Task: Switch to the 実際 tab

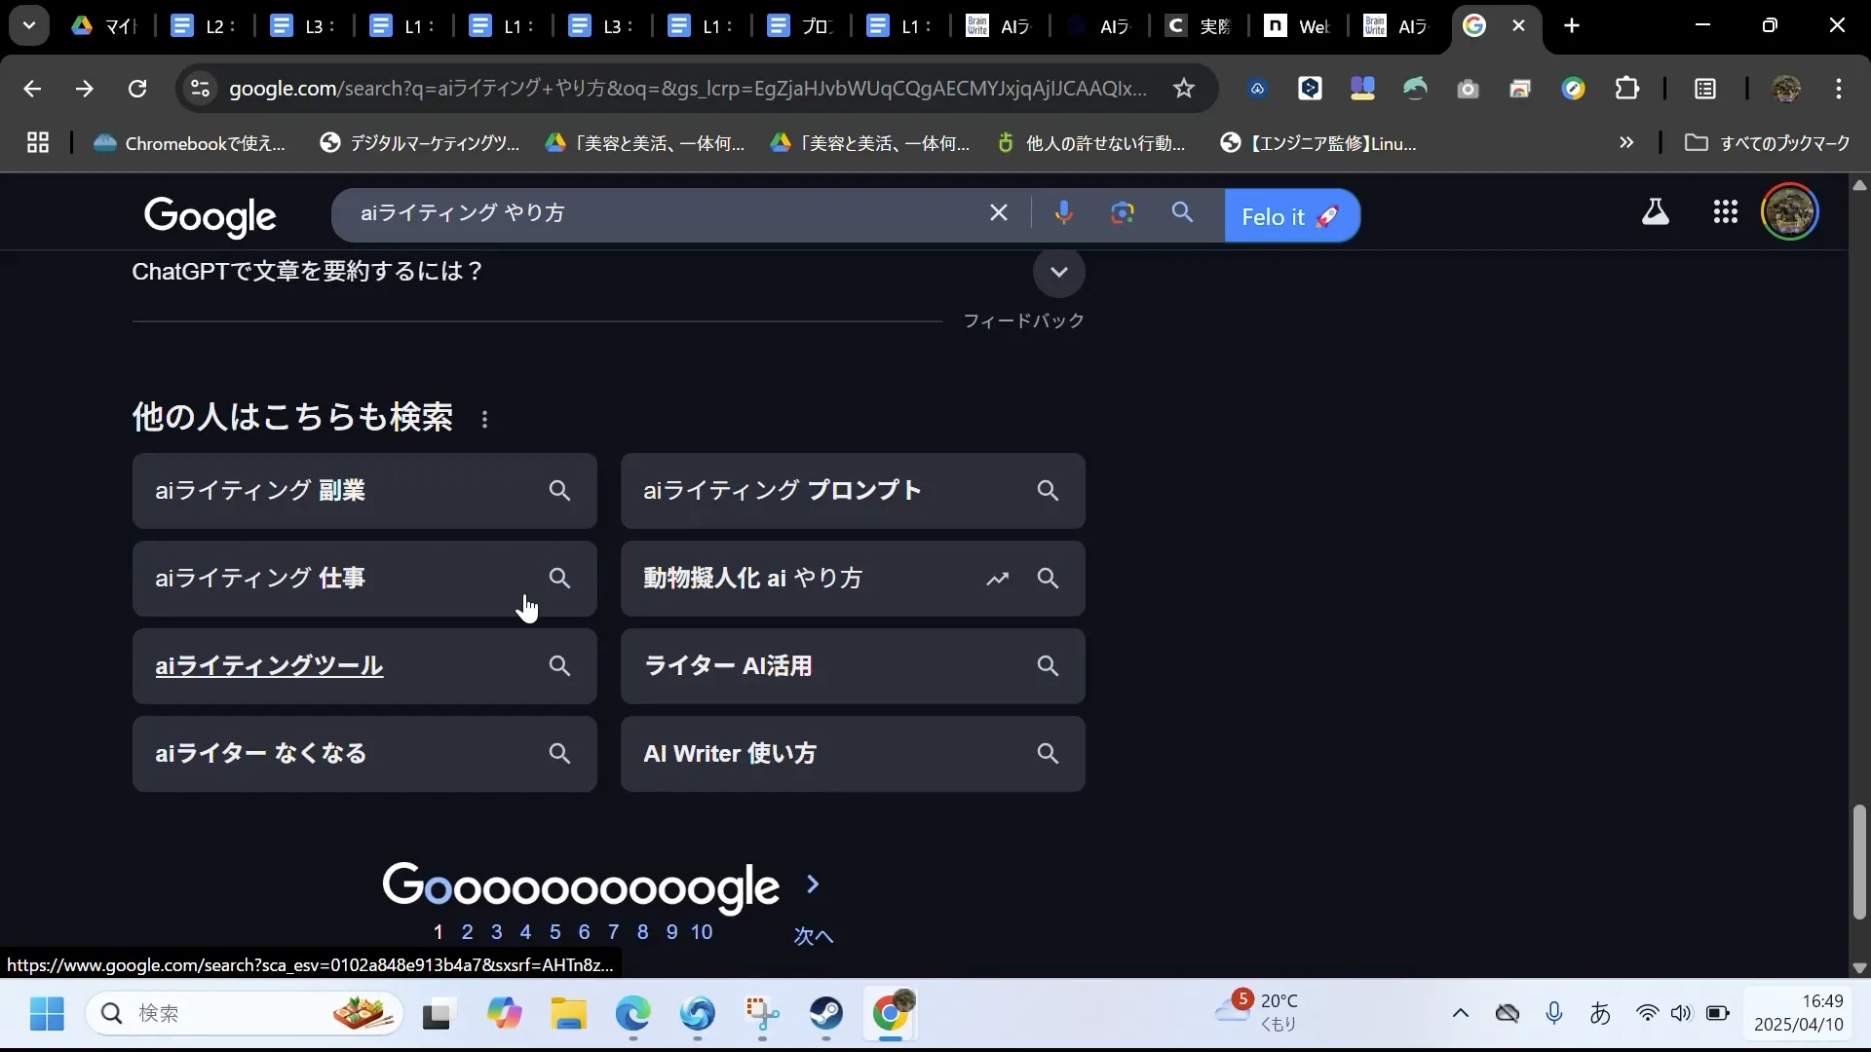Action: point(1199,26)
